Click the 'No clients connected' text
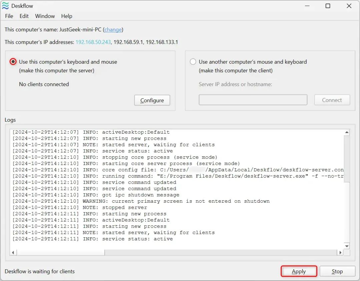 click(x=44, y=84)
